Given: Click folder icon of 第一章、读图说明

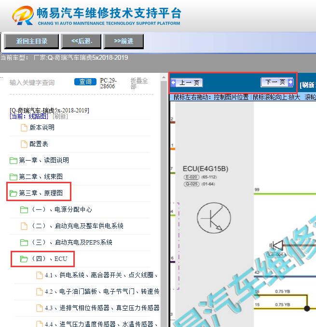Looking at the screenshot, I should pyautogui.click(x=14, y=161).
